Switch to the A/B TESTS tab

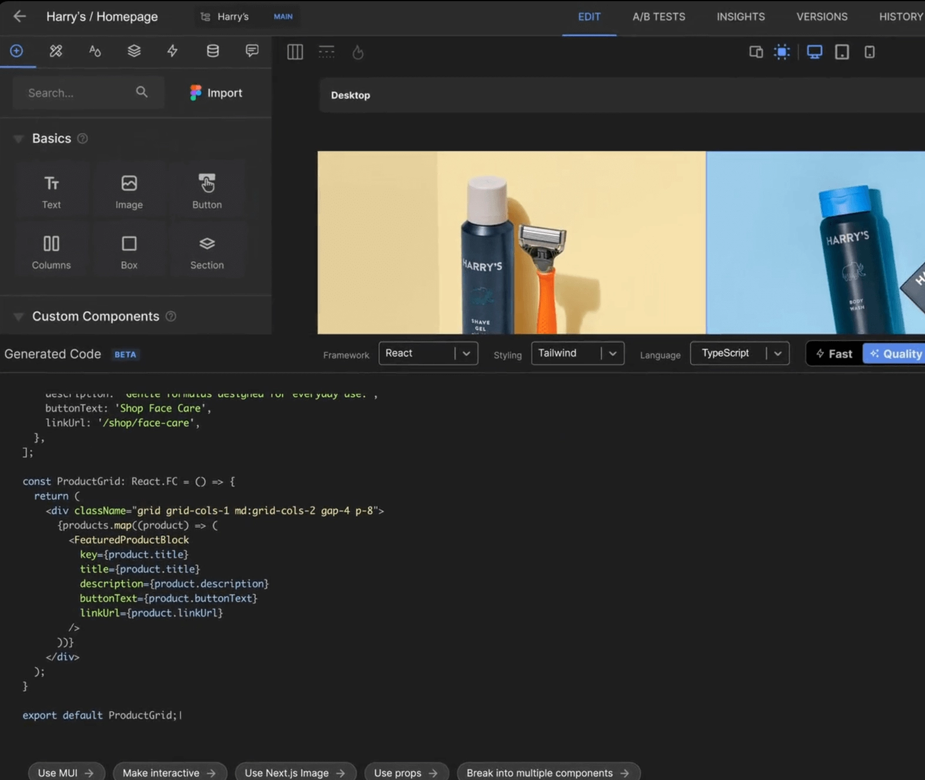point(658,17)
